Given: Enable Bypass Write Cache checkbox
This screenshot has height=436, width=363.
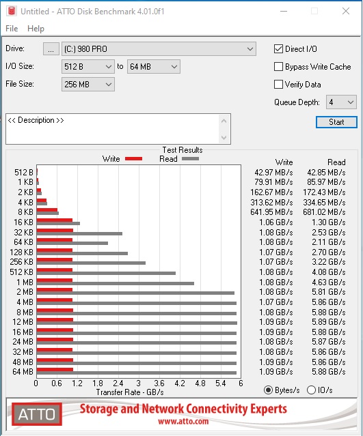Looking at the screenshot, I should tap(278, 67).
